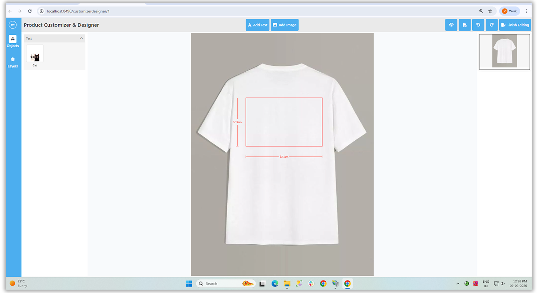Click the Add Text button
Screen dimensions: 538x293
[257, 25]
